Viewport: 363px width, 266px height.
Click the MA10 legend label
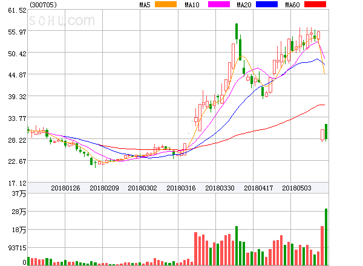pos(192,5)
